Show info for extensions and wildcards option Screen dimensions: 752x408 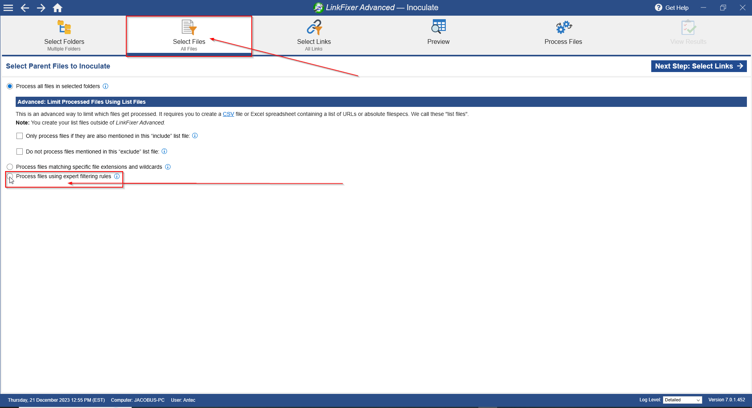coord(168,167)
